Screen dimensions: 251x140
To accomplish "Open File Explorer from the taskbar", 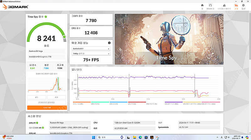I will click(x=135, y=137).
